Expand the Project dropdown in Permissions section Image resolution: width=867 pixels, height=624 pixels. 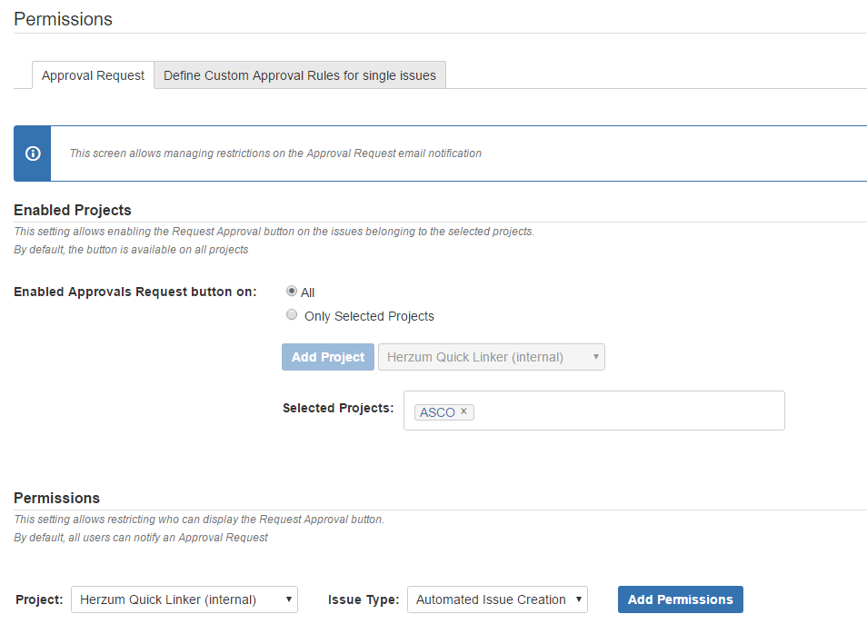coord(184,599)
